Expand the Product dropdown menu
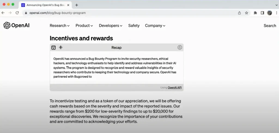Image resolution: width=279 pixels, height=133 pixels. (x=84, y=26)
